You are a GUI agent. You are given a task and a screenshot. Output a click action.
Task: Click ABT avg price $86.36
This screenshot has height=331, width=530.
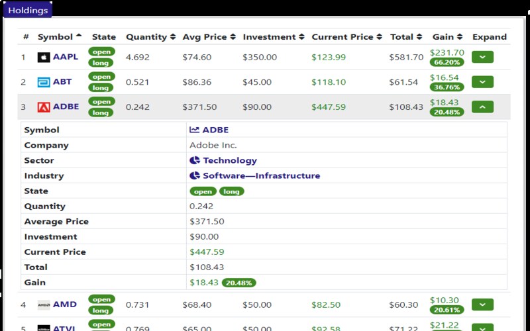tap(197, 82)
